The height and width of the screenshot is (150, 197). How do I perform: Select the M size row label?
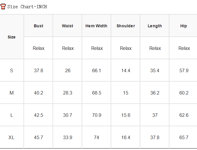11,93
